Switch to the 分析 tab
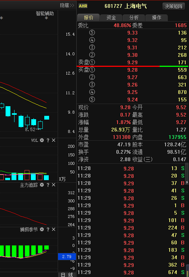Image resolution: width=189 pixels, height=277 pixels. coord(134,17)
